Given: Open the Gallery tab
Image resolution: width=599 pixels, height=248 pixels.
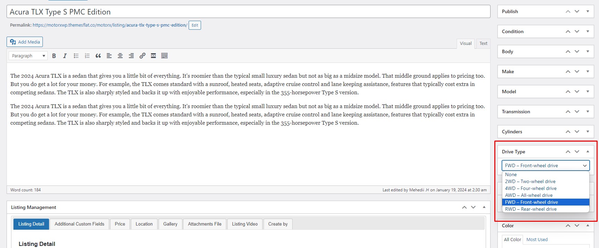Looking at the screenshot, I should (x=170, y=224).
